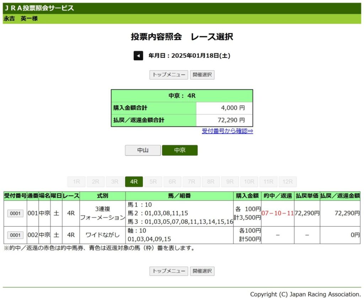Screen dimensions: 364x299
Task: Click the 0001 button in row 001
Action: pos(15,214)
